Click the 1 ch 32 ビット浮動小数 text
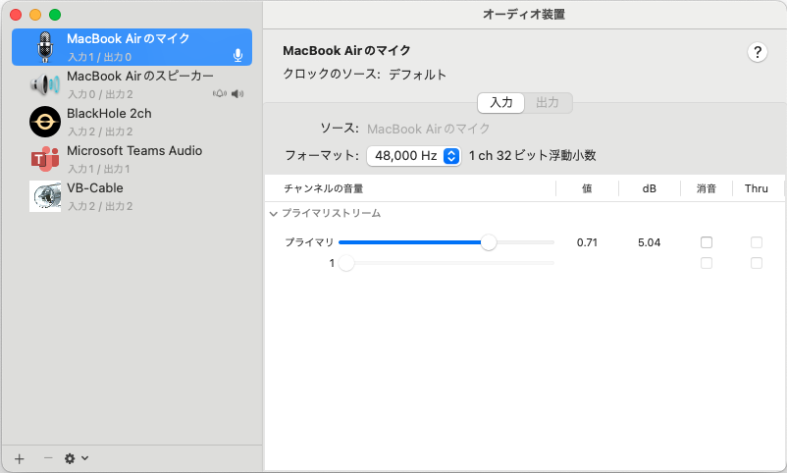Viewport: 787px width, 473px height. (x=532, y=156)
